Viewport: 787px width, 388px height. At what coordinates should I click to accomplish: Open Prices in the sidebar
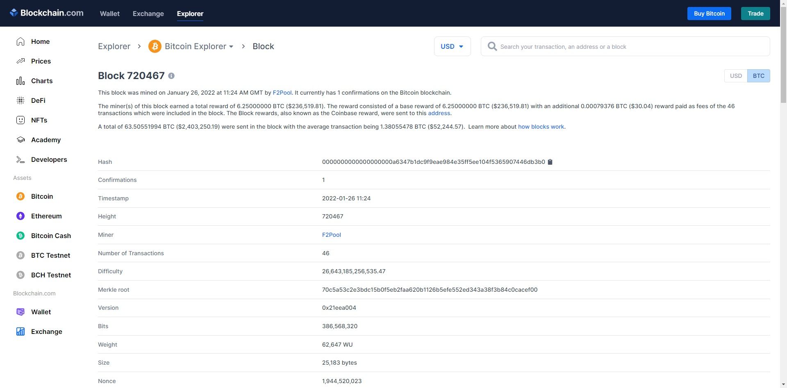point(41,61)
